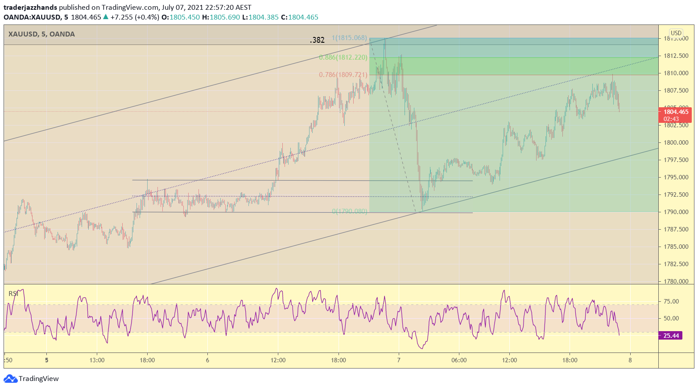
Task: Click the 1785.000 price axis label
Action: (676, 247)
